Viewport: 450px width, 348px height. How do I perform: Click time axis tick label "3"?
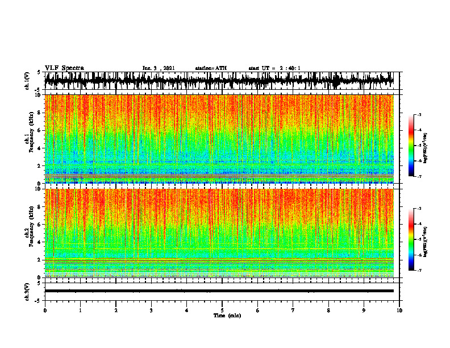coord(151,310)
